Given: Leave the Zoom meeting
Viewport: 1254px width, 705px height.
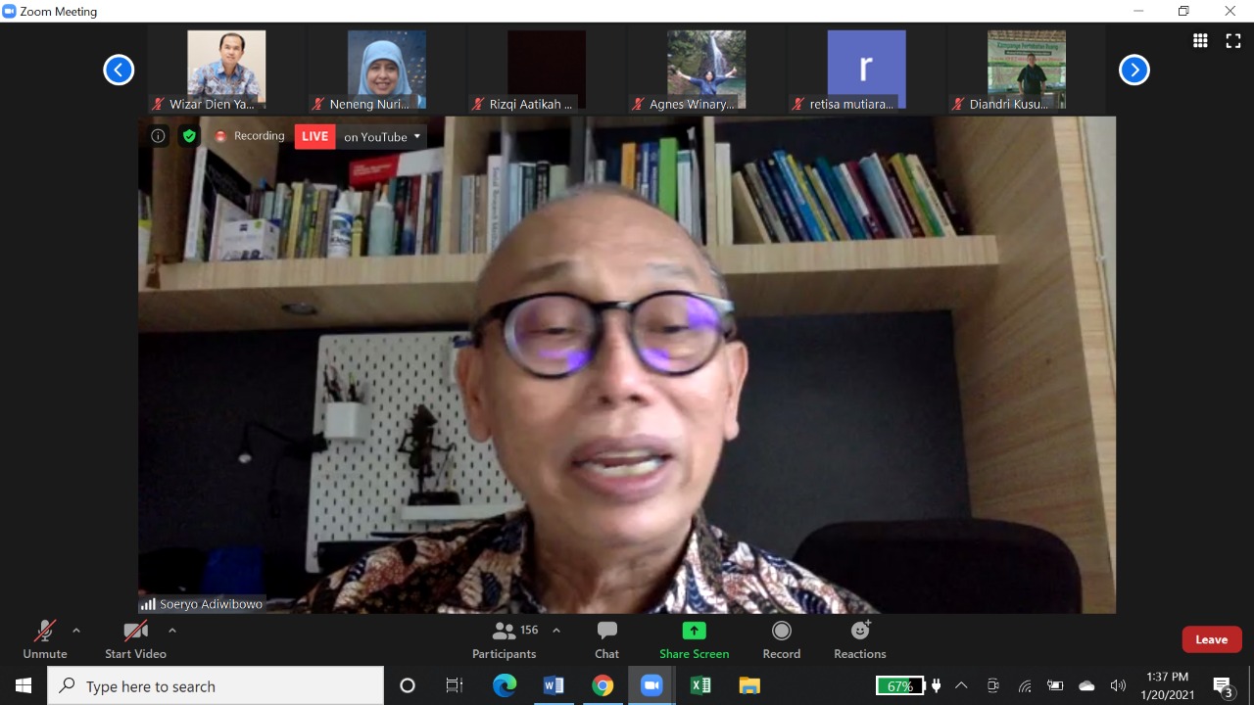Looking at the screenshot, I should (1211, 639).
